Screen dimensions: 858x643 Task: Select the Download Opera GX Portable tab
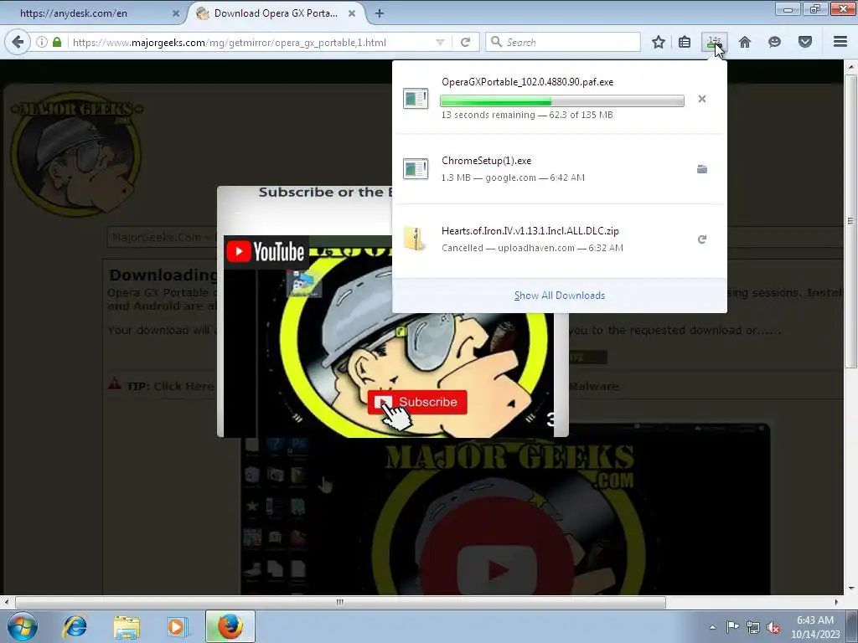coord(276,13)
